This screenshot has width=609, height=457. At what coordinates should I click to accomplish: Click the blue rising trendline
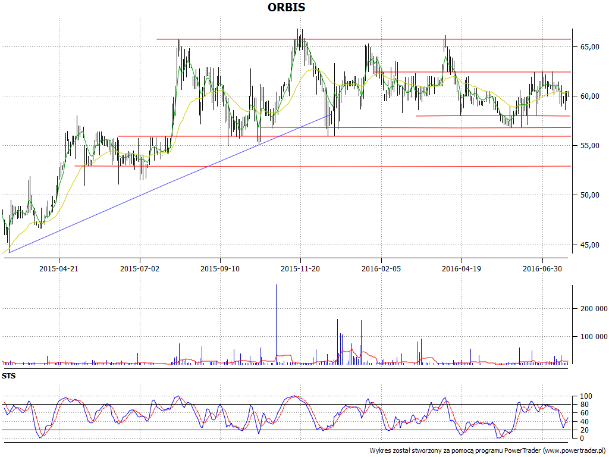tap(169, 183)
